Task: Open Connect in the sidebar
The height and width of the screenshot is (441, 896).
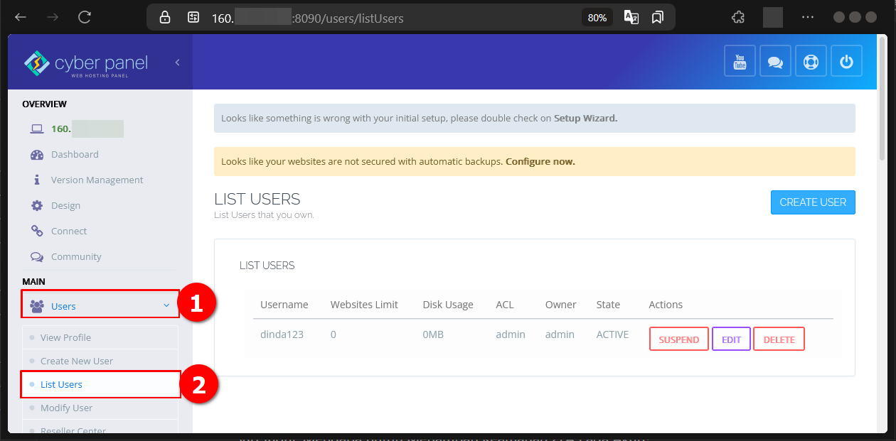Action: point(69,231)
